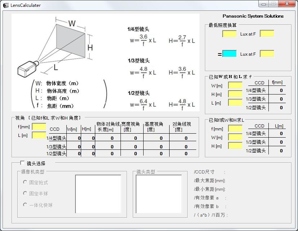Click the first Lux value input field
Viewport: 298px width, 231px height.
229,34
